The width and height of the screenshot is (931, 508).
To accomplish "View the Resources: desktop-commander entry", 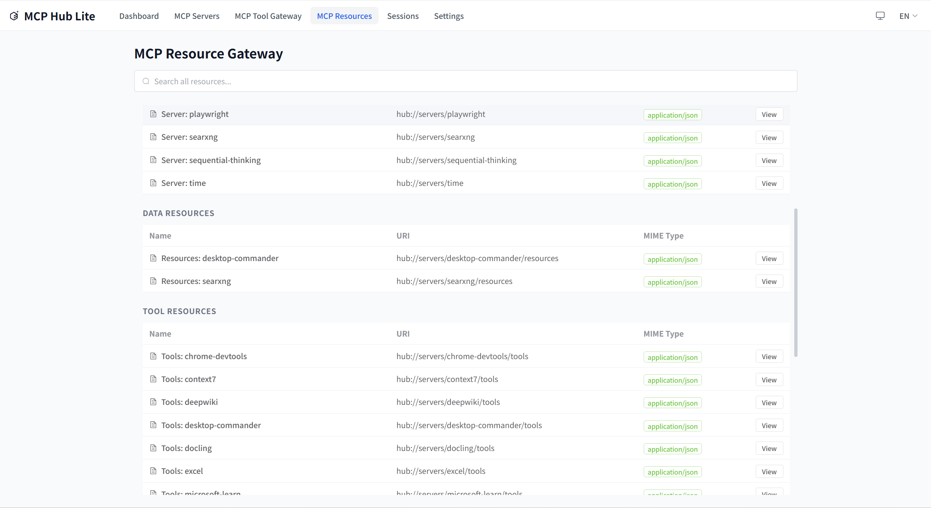I will point(769,259).
